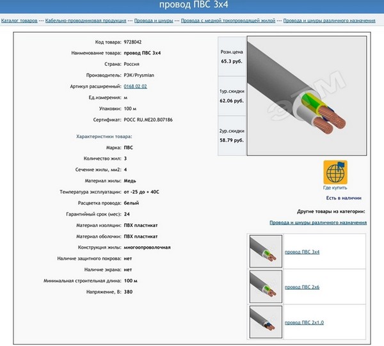This screenshot has height=346, width=384.
Task: Open the Кабельно-проводниковая продукция breadcrumb
Action: tap(86, 20)
